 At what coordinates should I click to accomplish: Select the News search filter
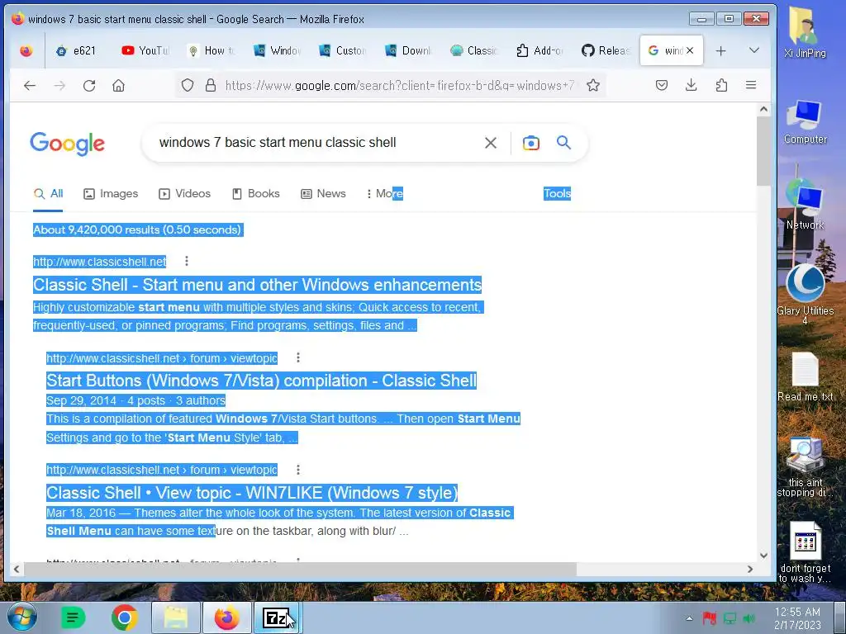coord(323,193)
